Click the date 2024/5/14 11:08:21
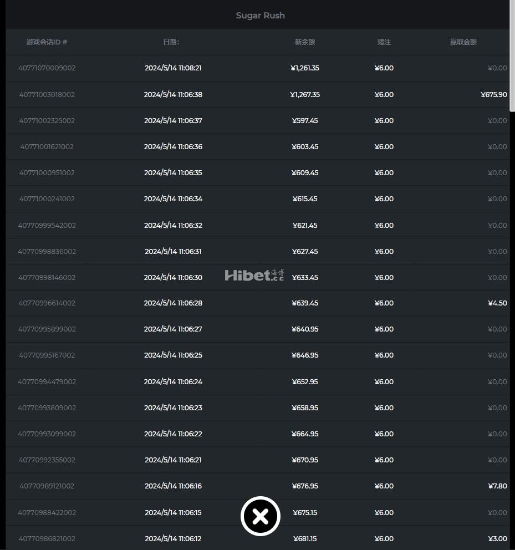The image size is (515, 550). point(174,68)
